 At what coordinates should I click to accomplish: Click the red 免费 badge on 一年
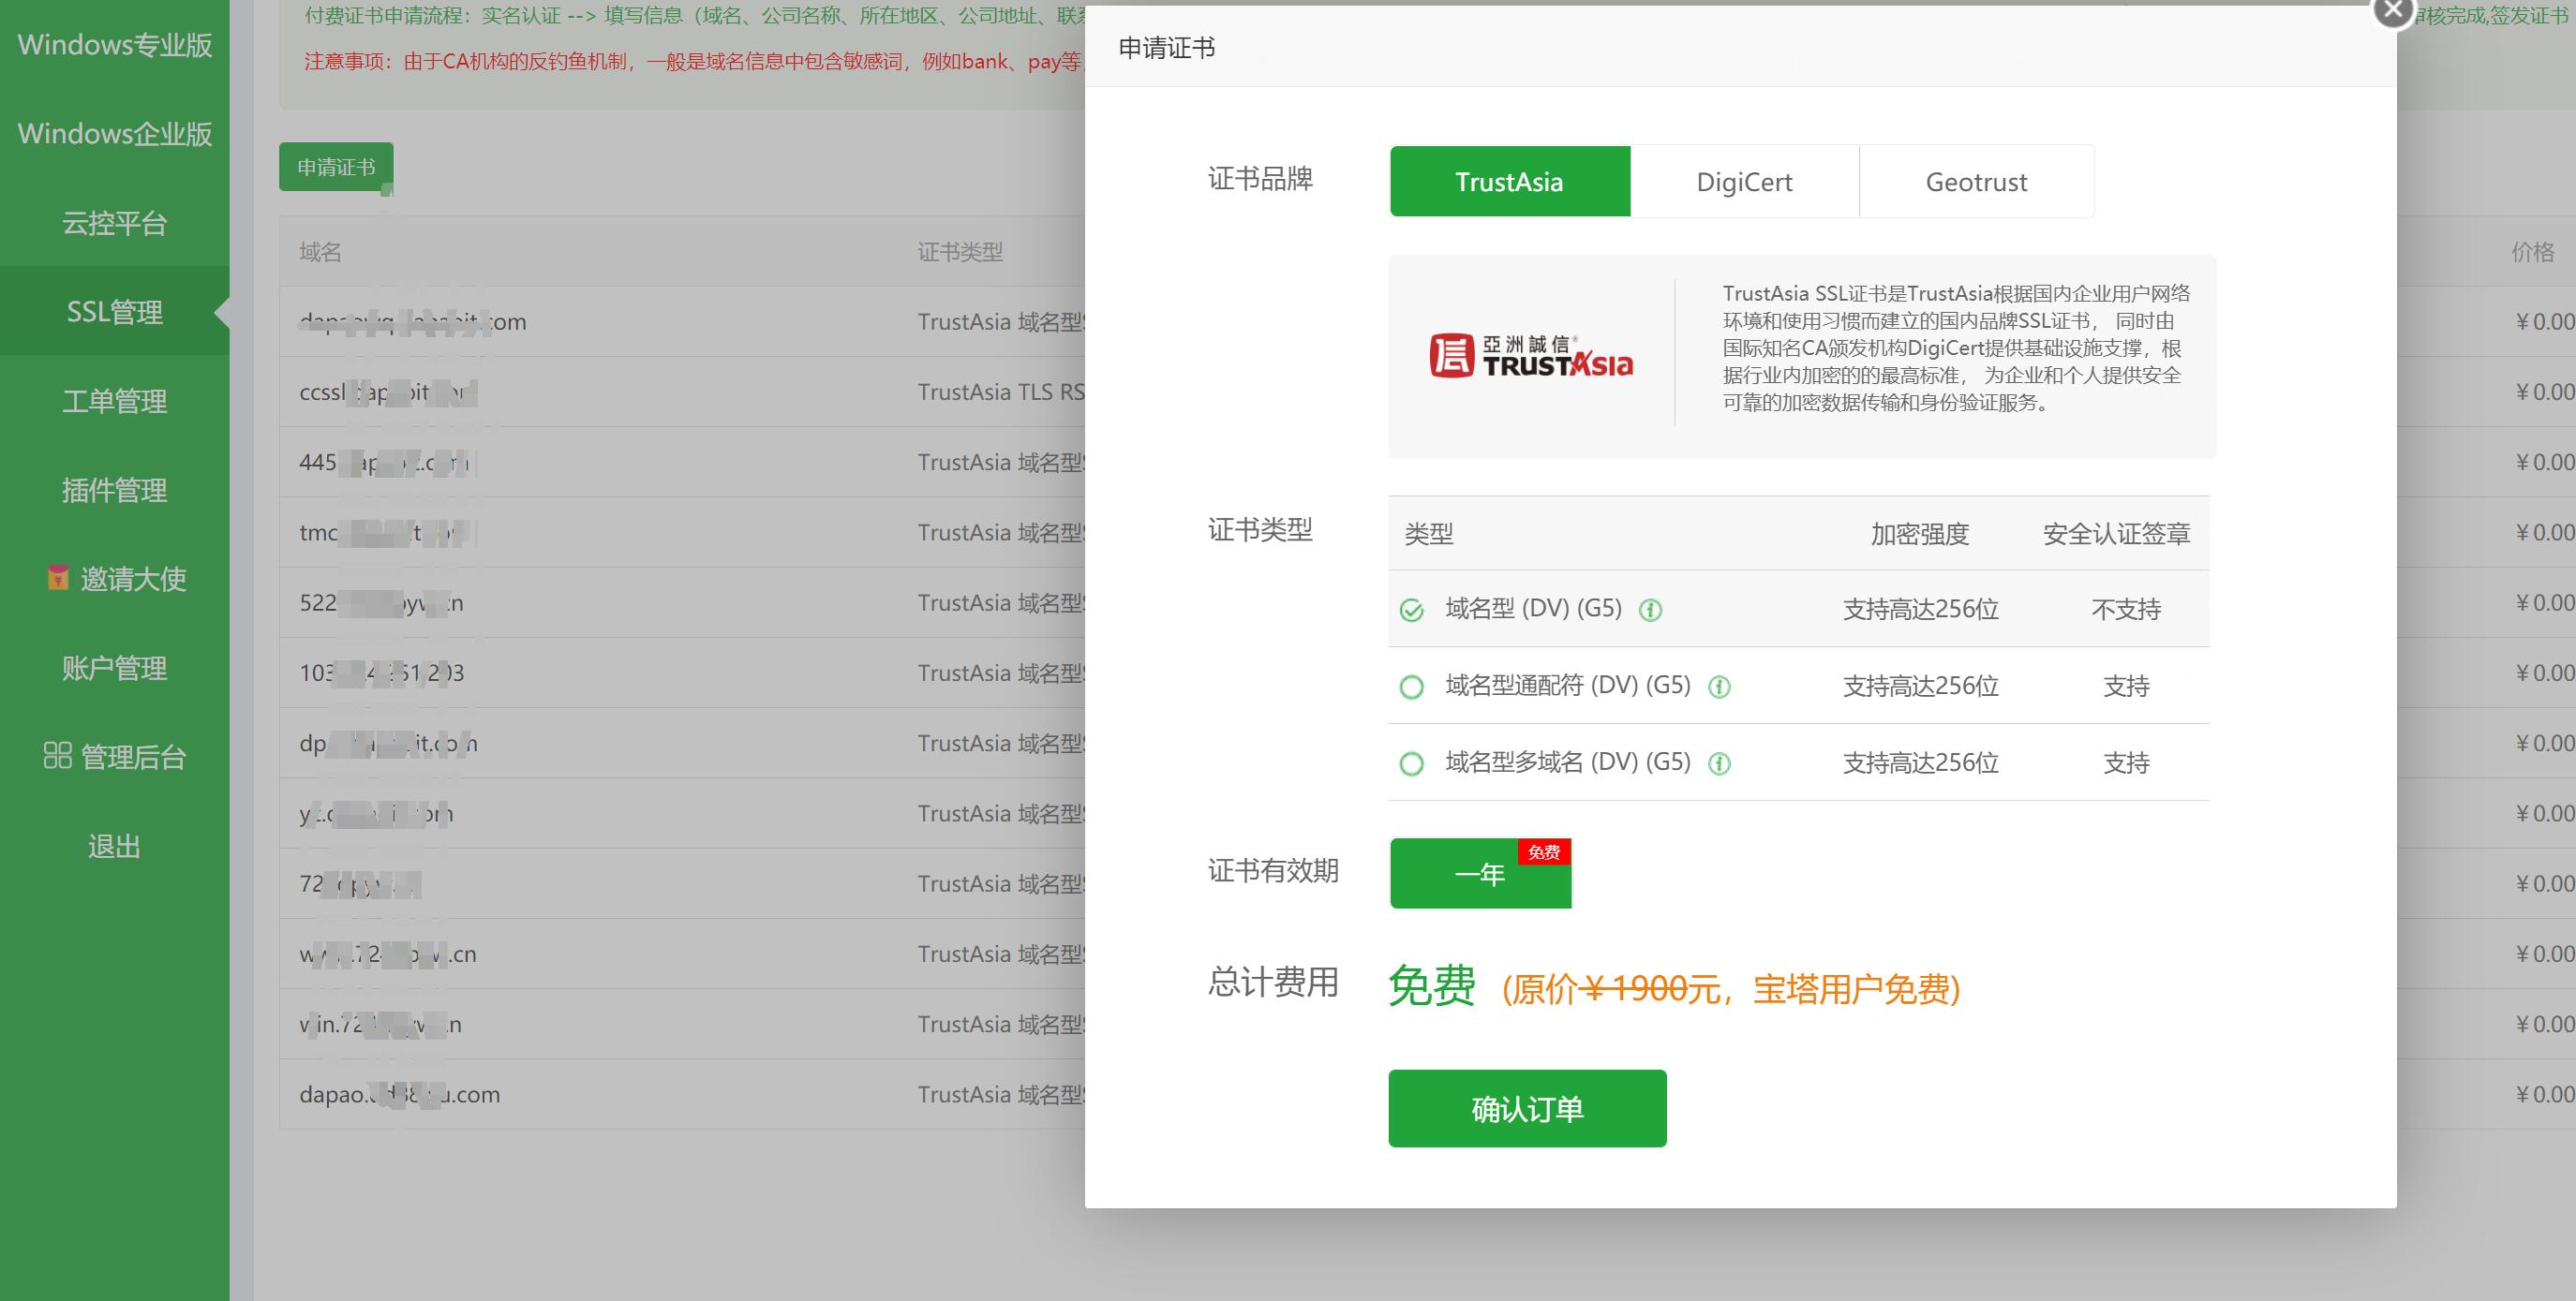(x=1544, y=851)
